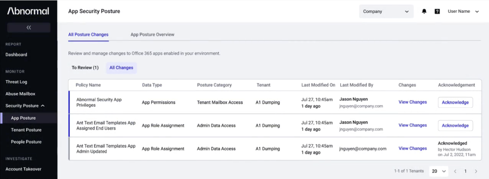Change the rows-per-page dropdown showing 20

point(439,171)
